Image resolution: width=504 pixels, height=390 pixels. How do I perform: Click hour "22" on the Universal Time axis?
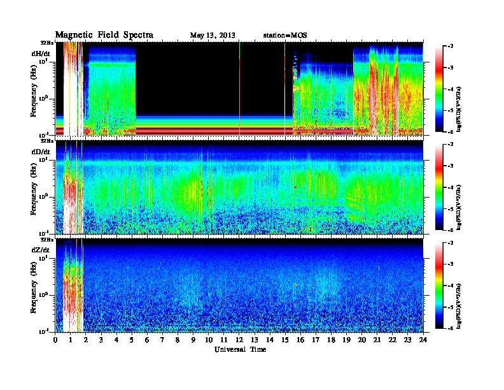coord(393,340)
